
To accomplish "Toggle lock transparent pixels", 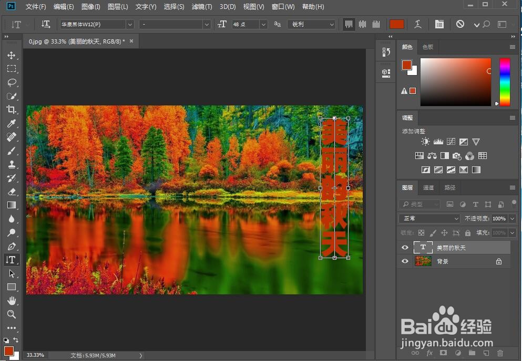I will click(x=421, y=232).
